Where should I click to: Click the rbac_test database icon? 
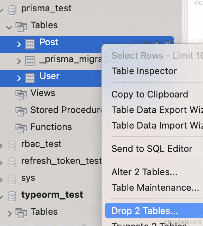[x=12, y=145]
